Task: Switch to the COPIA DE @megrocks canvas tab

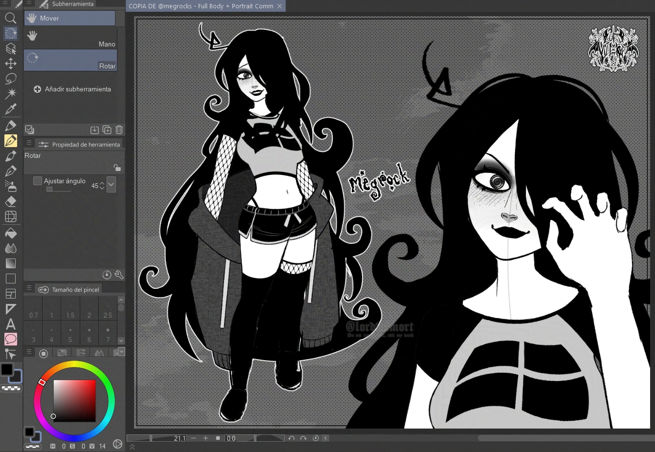Action: pyautogui.click(x=201, y=6)
